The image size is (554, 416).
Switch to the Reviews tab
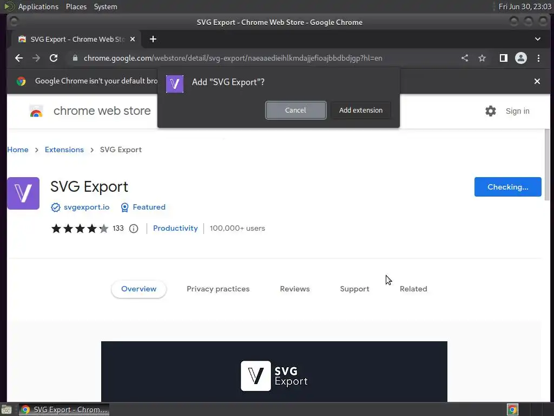tap(295, 289)
